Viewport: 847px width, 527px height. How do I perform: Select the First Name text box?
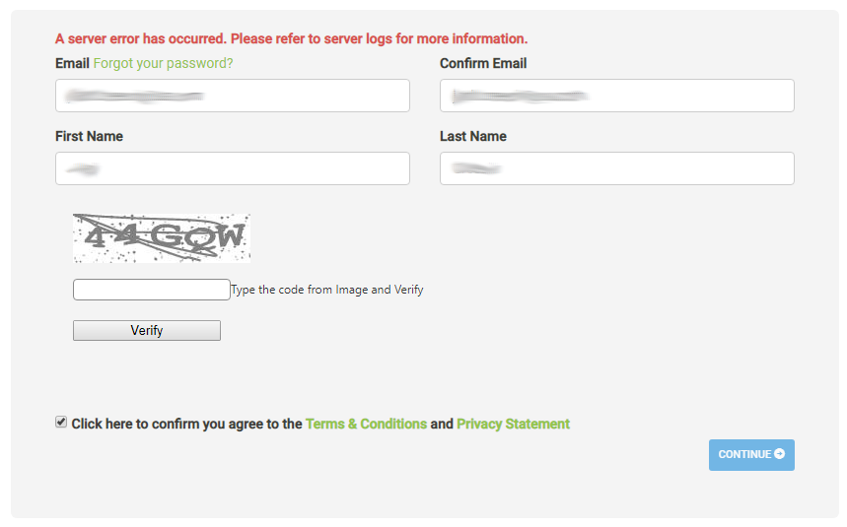click(233, 168)
